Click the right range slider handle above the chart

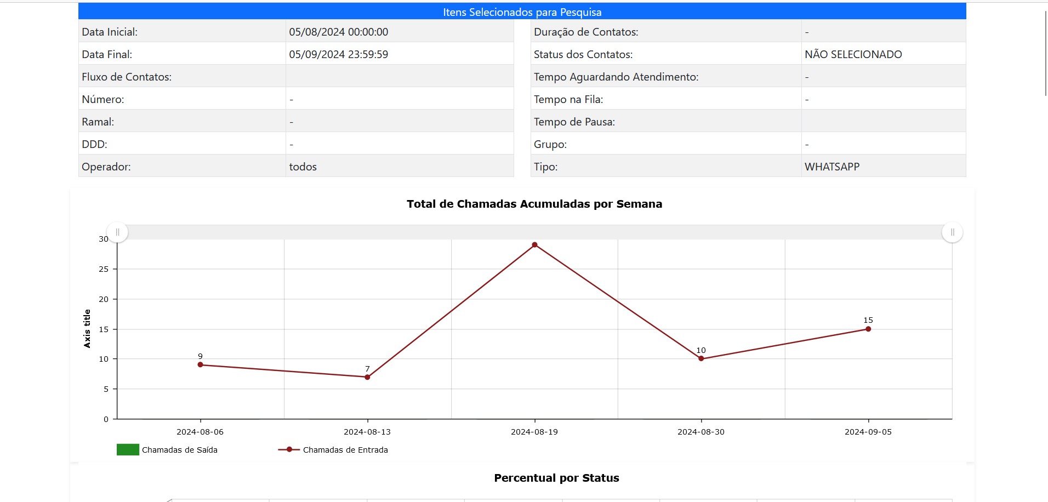(x=952, y=232)
